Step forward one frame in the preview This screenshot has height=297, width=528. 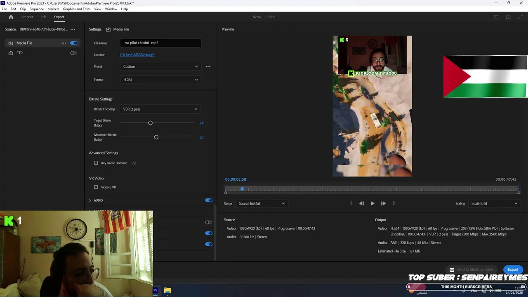(383, 203)
